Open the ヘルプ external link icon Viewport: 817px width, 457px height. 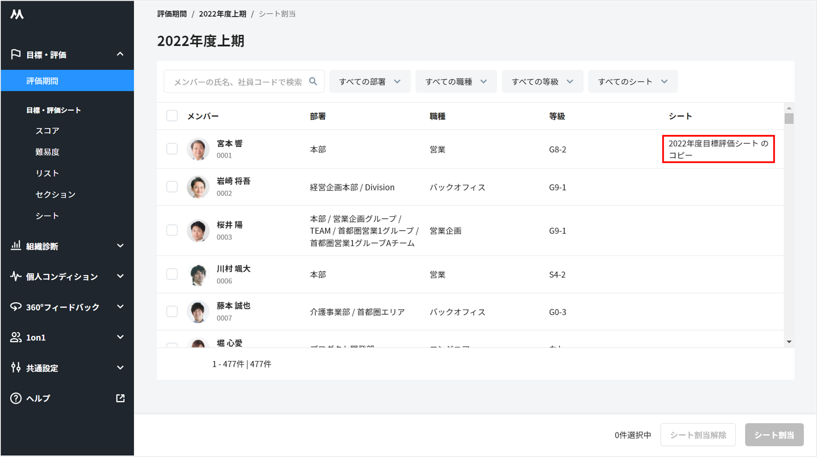click(120, 398)
